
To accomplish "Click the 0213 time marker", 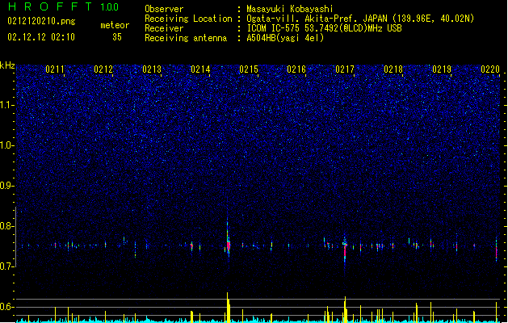I will coord(152,69).
